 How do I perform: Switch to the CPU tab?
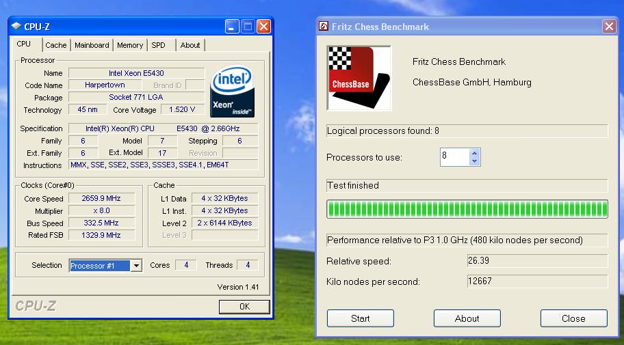click(24, 44)
